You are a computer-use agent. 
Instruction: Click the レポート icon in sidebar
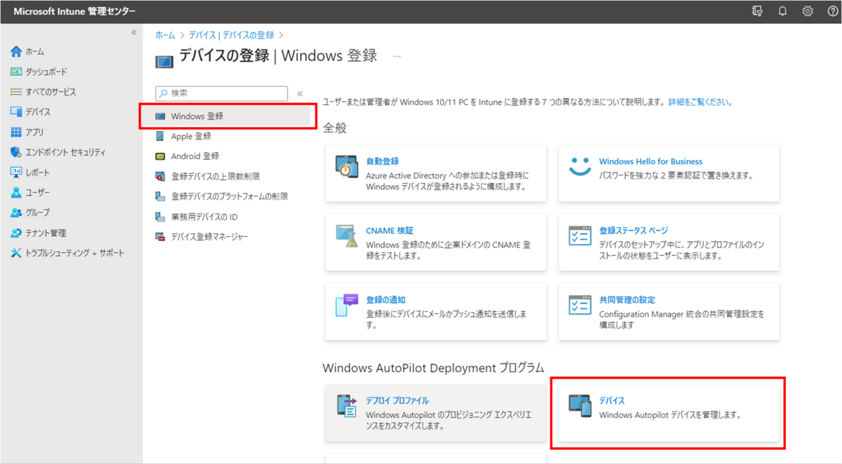[x=16, y=172]
